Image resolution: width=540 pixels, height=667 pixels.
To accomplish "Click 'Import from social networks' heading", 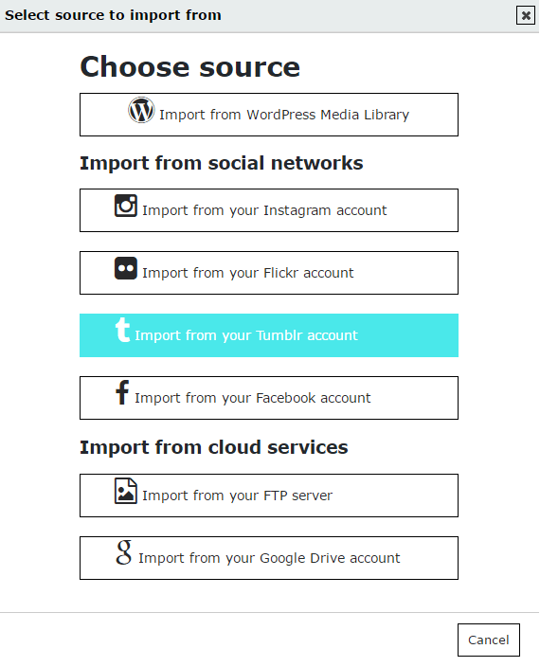I will 222,163.
